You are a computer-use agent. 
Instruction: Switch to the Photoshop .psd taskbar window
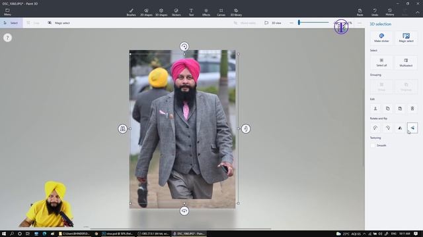118,234
